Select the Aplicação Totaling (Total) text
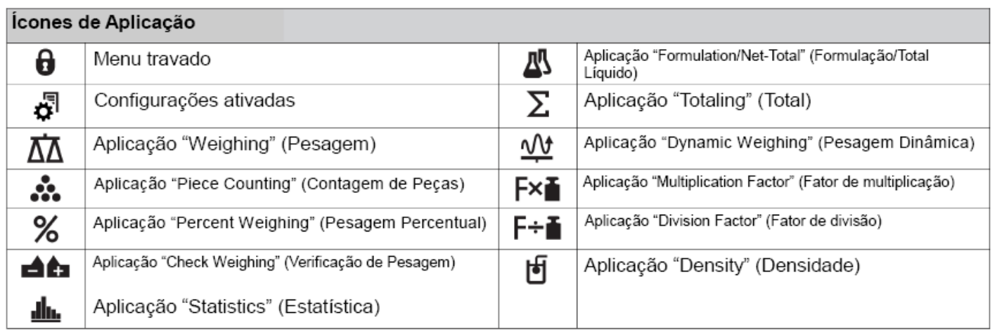 698,101
